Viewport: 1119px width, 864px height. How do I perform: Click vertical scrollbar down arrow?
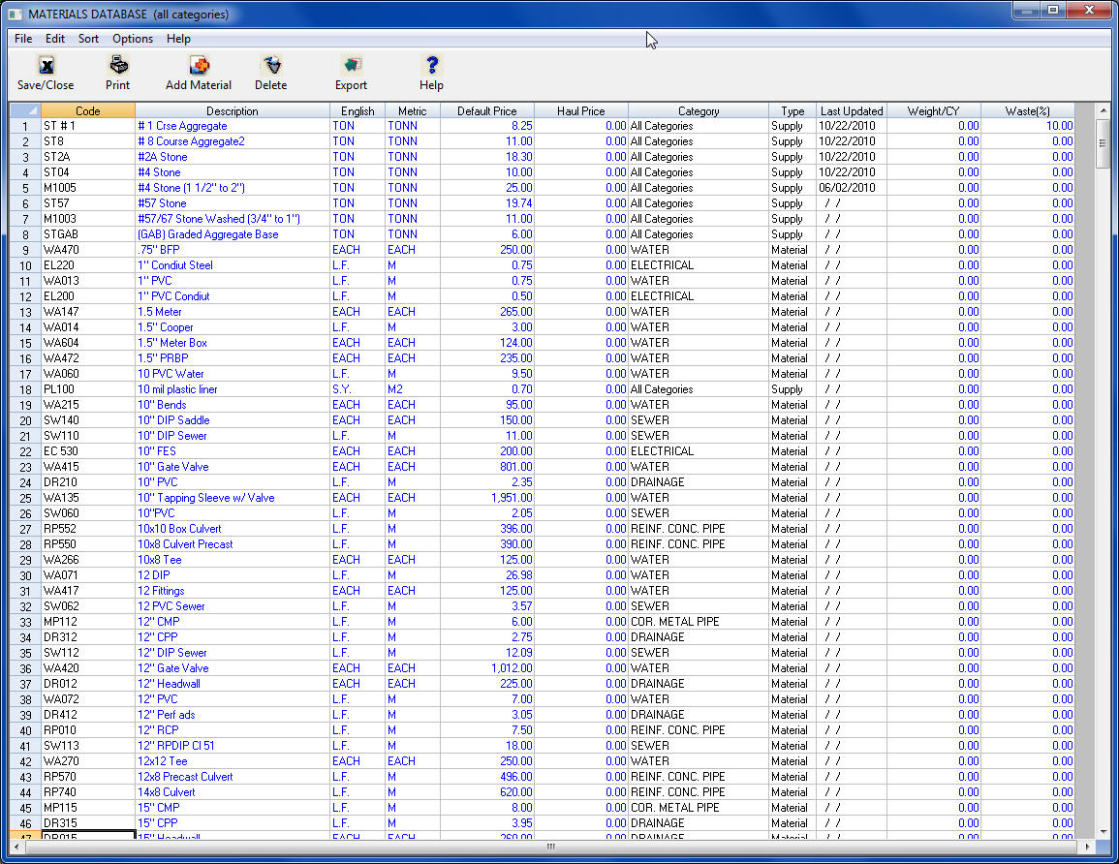tap(1103, 832)
